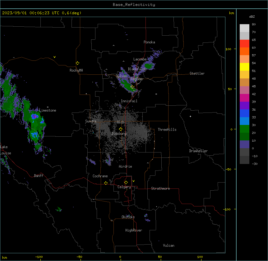268x261 pixels.
Task: Click the Airdrie city label
Action: coord(125,166)
